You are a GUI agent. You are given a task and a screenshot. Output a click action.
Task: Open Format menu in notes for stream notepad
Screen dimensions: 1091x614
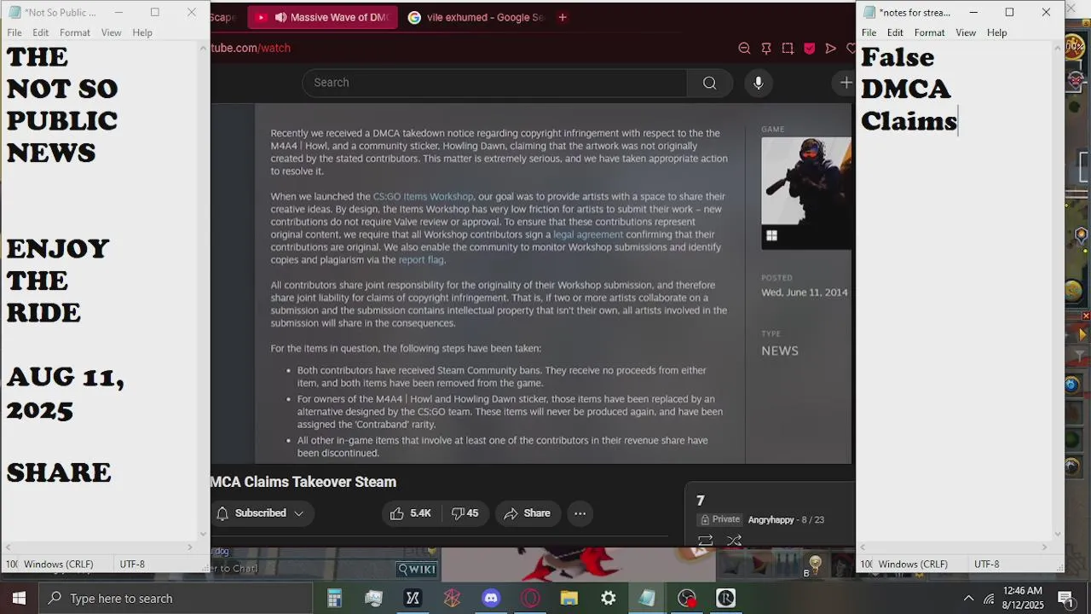[x=930, y=32]
